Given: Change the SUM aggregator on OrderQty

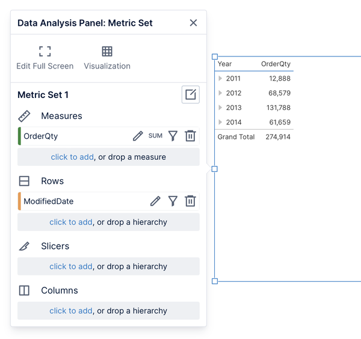Looking at the screenshot, I should pyautogui.click(x=155, y=136).
